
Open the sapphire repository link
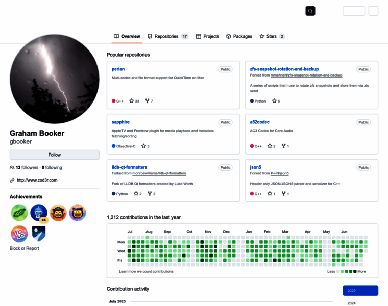120,122
